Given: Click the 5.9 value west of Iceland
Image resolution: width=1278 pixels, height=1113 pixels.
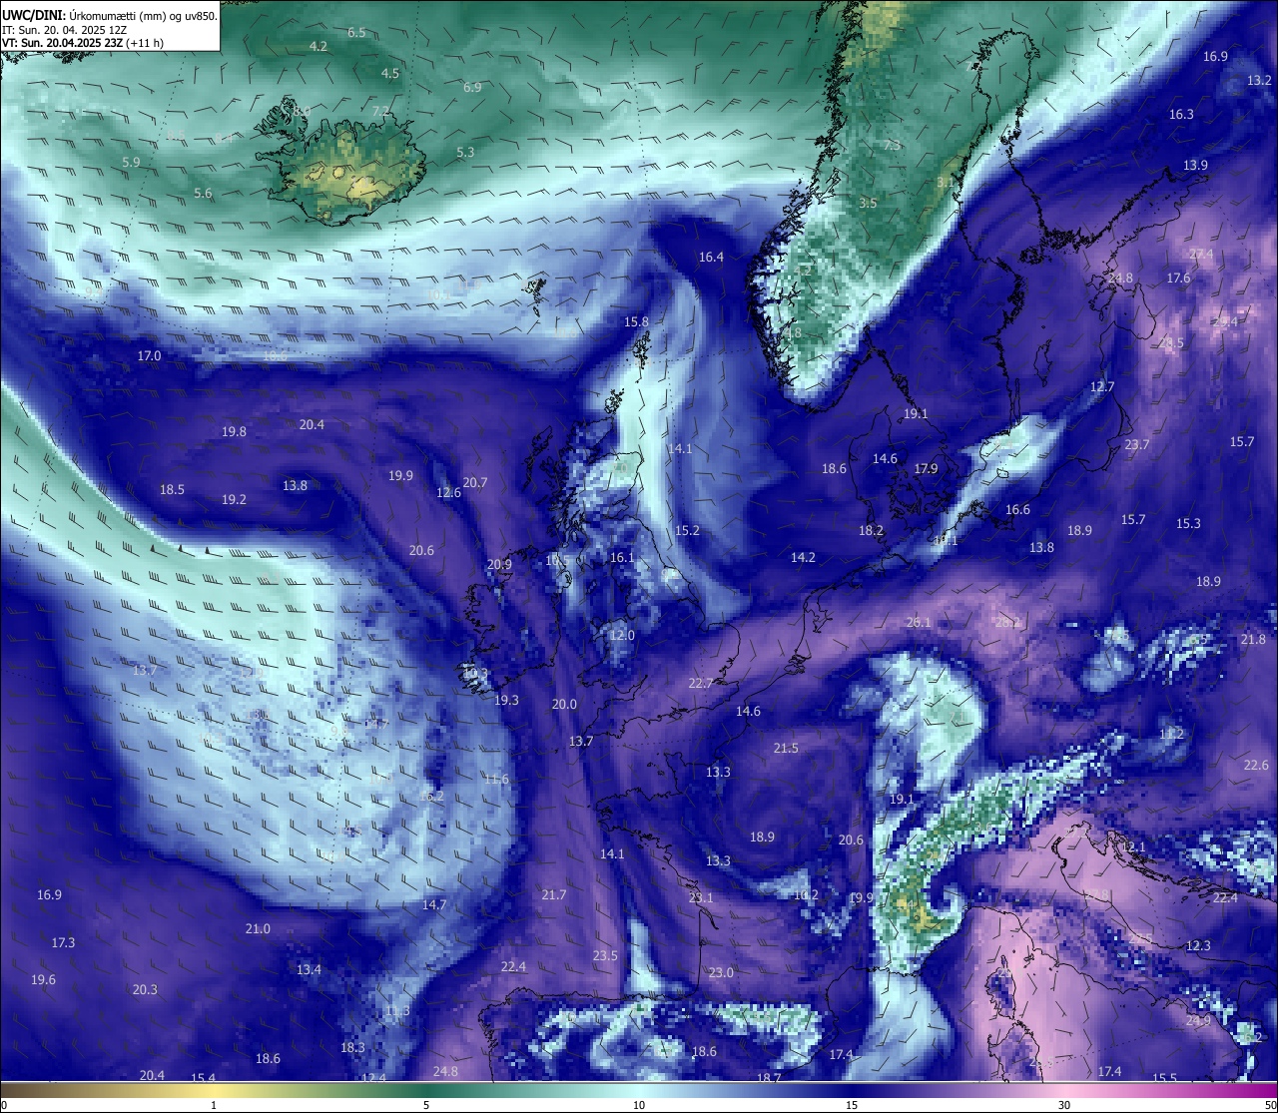Looking at the screenshot, I should (x=131, y=162).
